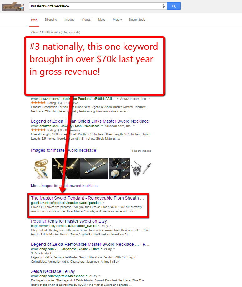The height and width of the screenshot is (287, 242).
Task: Open gray arrow after second eBay label
Action: click(x=99, y=276)
